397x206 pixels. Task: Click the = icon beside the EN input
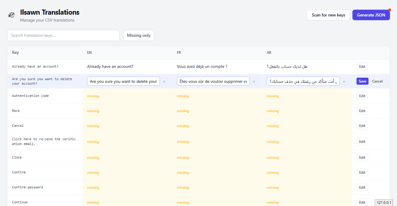pos(165,81)
